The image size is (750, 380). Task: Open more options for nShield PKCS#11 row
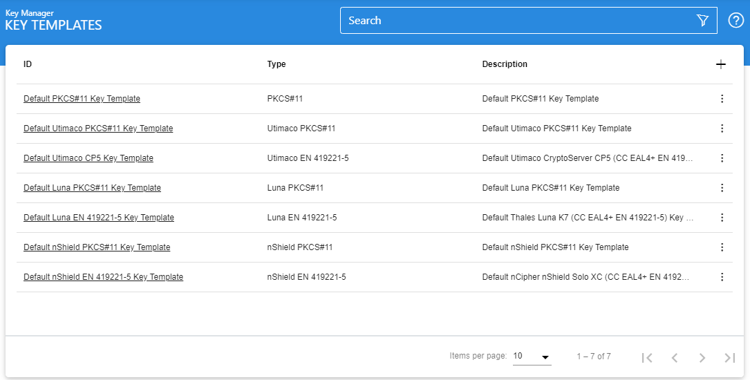(722, 247)
